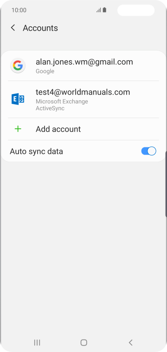167x352 pixels.
Task: Tap the empty area below accounts card
Action: (83, 247)
